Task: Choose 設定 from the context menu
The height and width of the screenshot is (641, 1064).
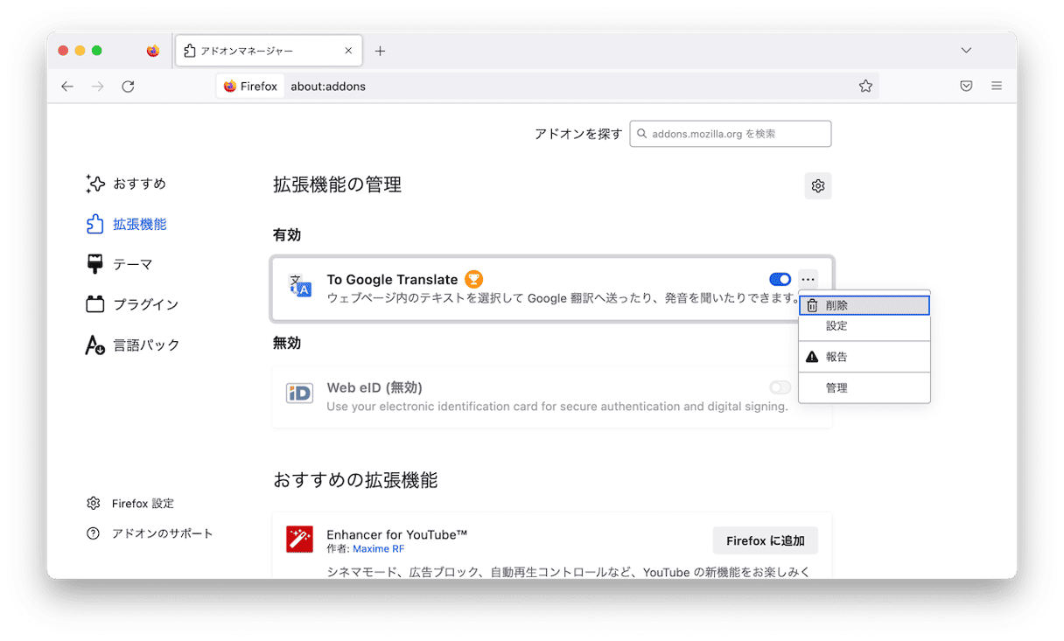Action: tap(864, 325)
